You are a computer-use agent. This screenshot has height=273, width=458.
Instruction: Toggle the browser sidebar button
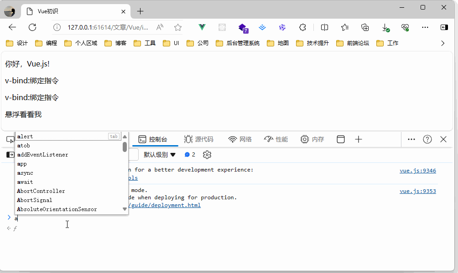444,27
